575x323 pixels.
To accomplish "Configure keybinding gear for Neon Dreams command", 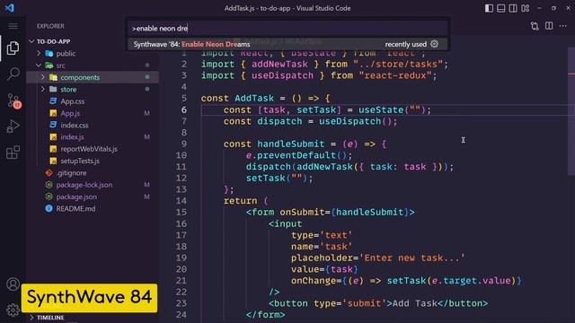I will click(x=435, y=44).
